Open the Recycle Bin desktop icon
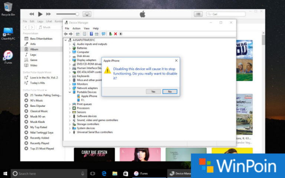The width and height of the screenshot is (285, 178). pyautogui.click(x=8, y=7)
